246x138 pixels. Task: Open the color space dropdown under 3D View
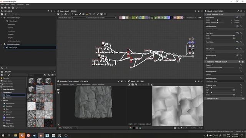(x=70, y=128)
